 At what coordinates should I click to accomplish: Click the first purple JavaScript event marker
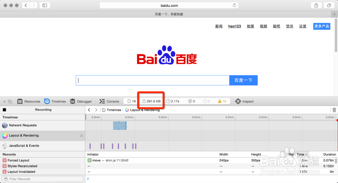pos(90,146)
